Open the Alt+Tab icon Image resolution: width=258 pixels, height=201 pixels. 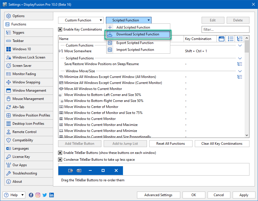[x=8, y=107]
